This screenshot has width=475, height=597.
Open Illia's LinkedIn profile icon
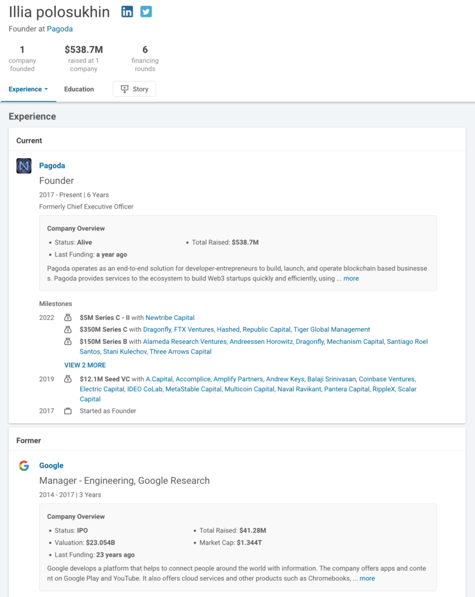(127, 12)
